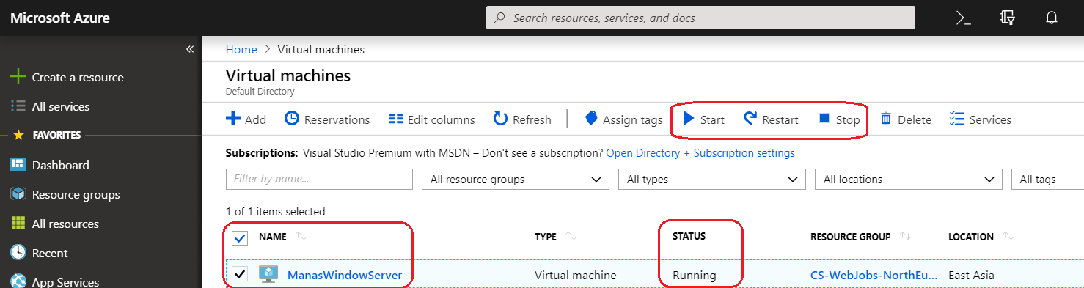Viewport: 1084px width, 288px height.
Task: Click the green plus Create a resource icon
Action: click(18, 77)
